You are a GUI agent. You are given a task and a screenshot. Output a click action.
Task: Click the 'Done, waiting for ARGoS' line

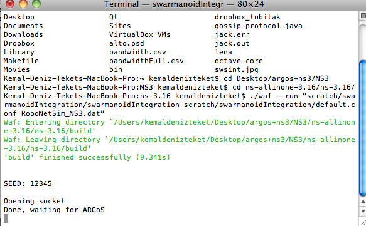pyautogui.click(x=54, y=210)
